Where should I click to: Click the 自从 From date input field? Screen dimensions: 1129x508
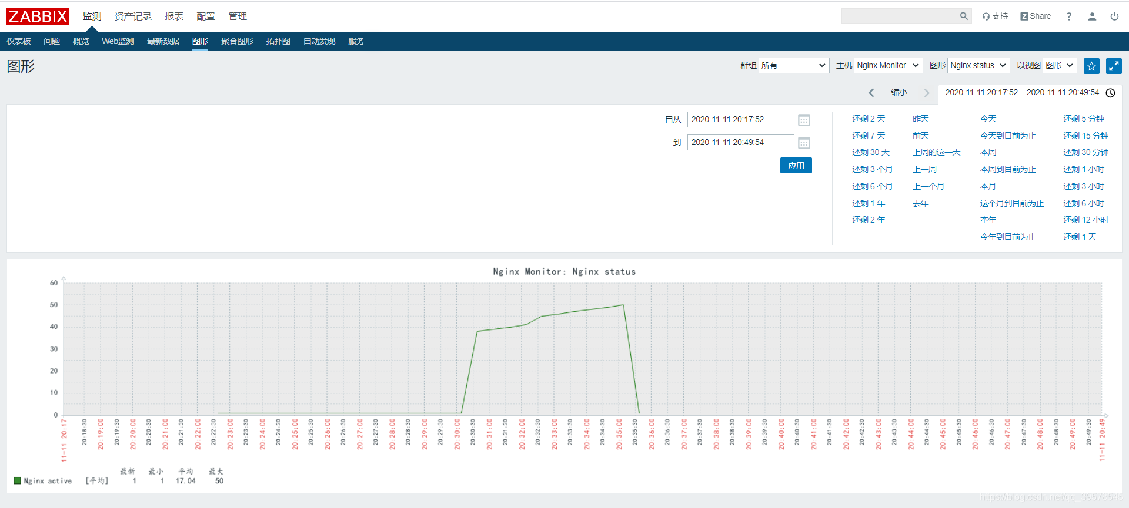[741, 119]
